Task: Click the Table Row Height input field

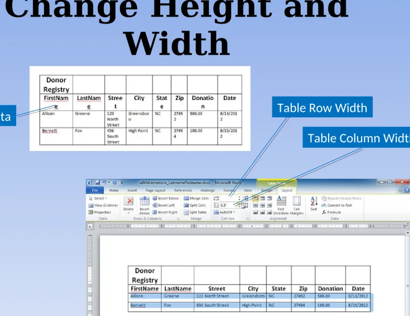Action: pos(229,198)
